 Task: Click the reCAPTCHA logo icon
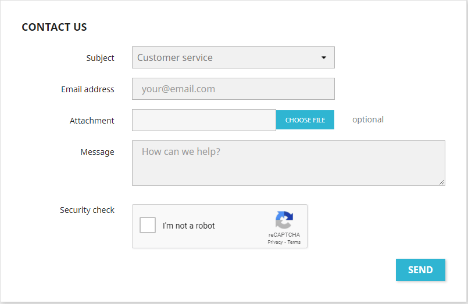(x=284, y=220)
